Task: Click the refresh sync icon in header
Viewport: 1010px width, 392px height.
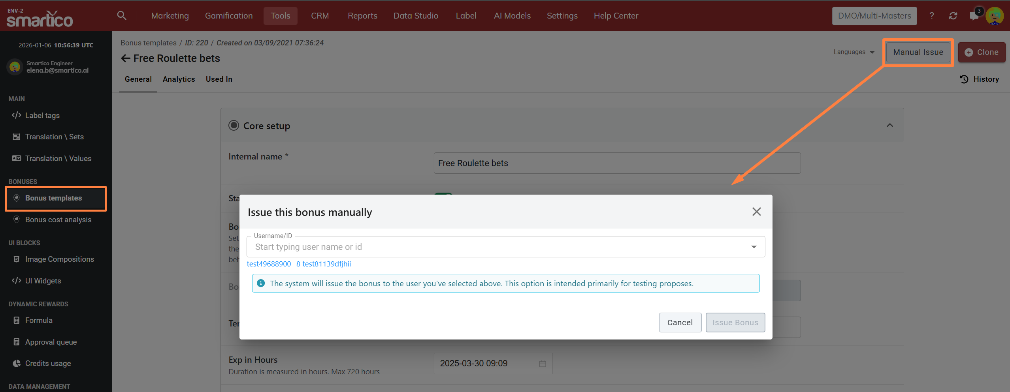Action: point(953,16)
